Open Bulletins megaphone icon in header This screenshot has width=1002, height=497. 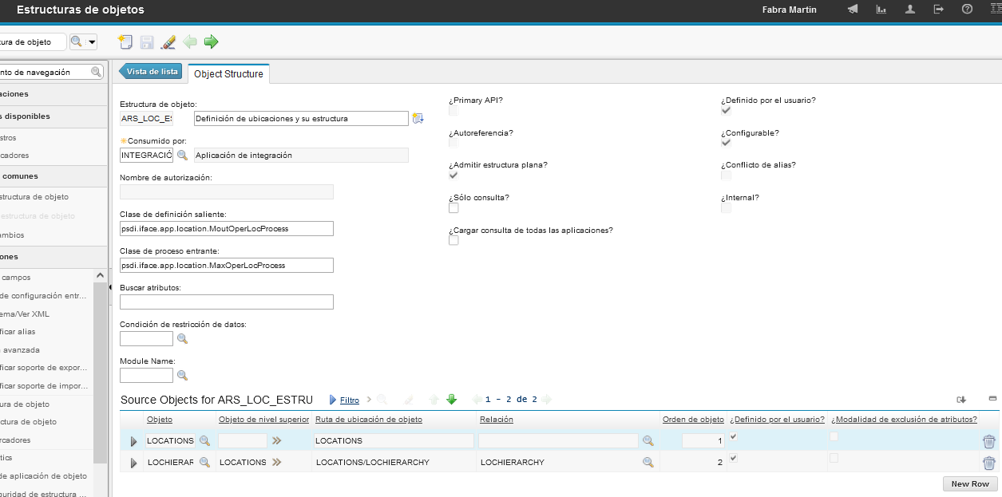tap(853, 10)
